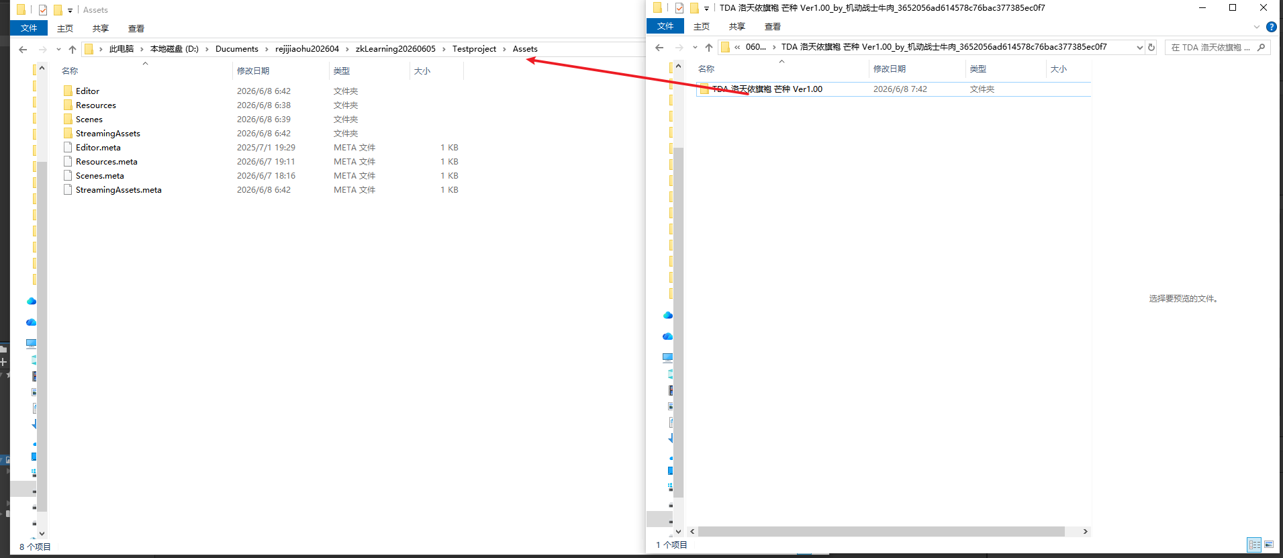Image resolution: width=1283 pixels, height=558 pixels.
Task: Switch to large icons view in TDA window
Action: [x=1269, y=545]
